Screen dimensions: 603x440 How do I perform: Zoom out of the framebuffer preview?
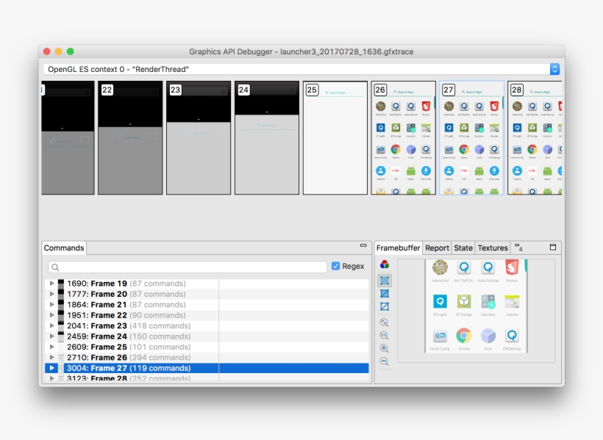pyautogui.click(x=385, y=360)
